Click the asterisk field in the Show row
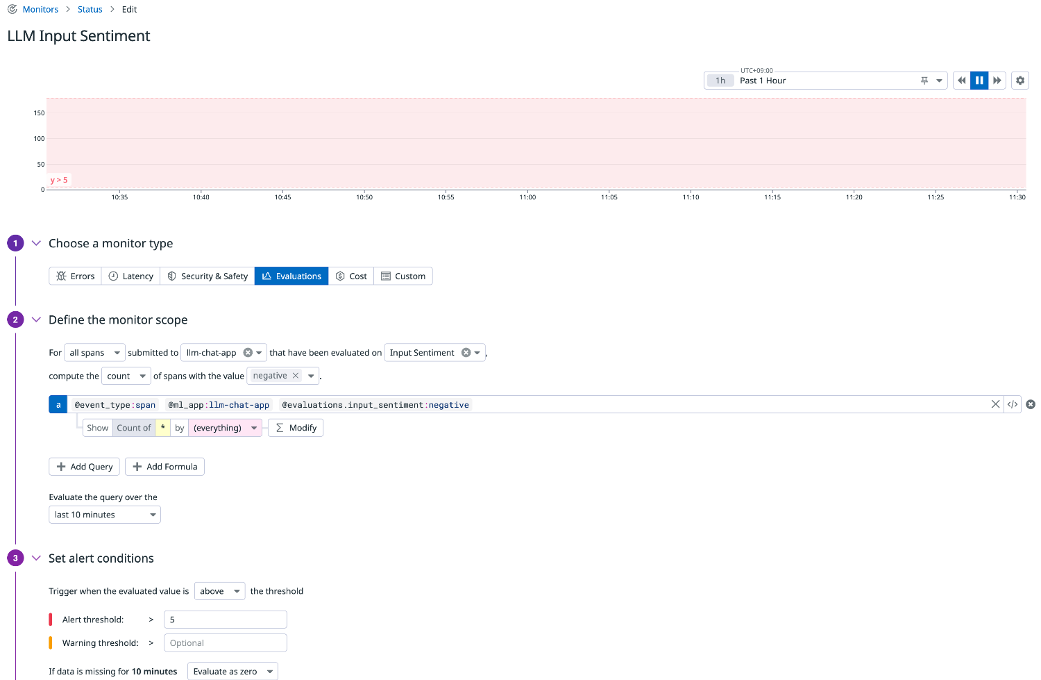 click(x=163, y=428)
